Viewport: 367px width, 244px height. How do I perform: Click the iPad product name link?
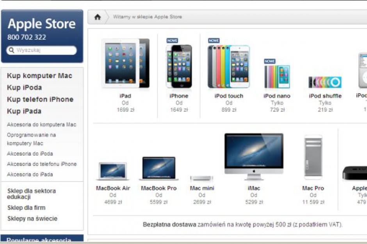pos(125,96)
